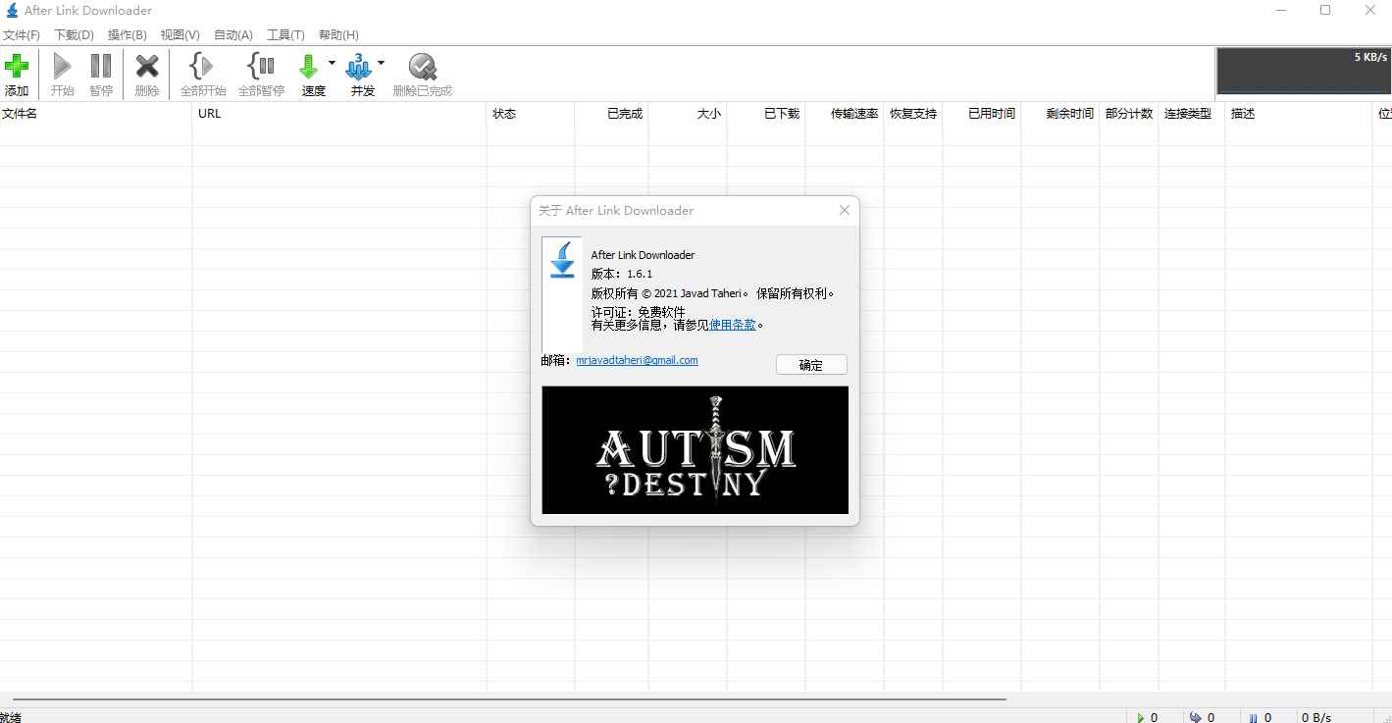Open the 视图(V) menu
Screen dimensions: 1392x723
pos(179,34)
